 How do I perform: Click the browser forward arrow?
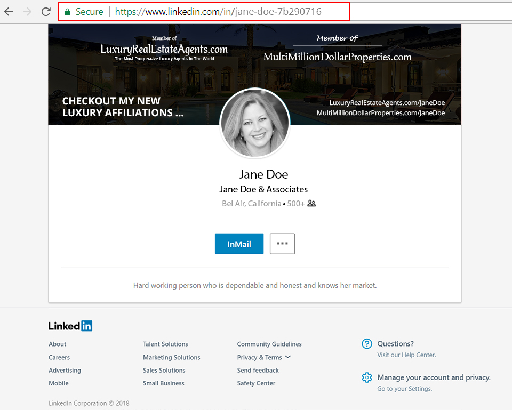tap(27, 12)
